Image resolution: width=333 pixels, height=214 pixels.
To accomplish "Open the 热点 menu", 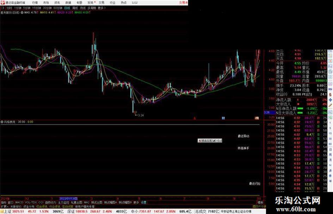I will tap(124, 3).
